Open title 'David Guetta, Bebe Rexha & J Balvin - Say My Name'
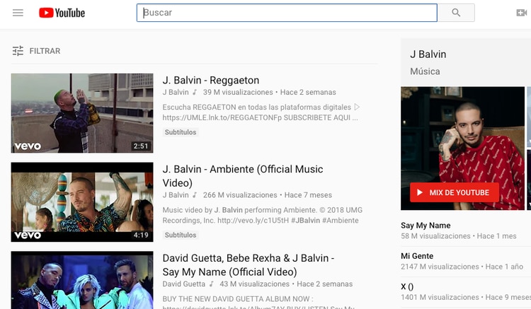Viewport: 531px width, 309px height. pyautogui.click(x=249, y=264)
